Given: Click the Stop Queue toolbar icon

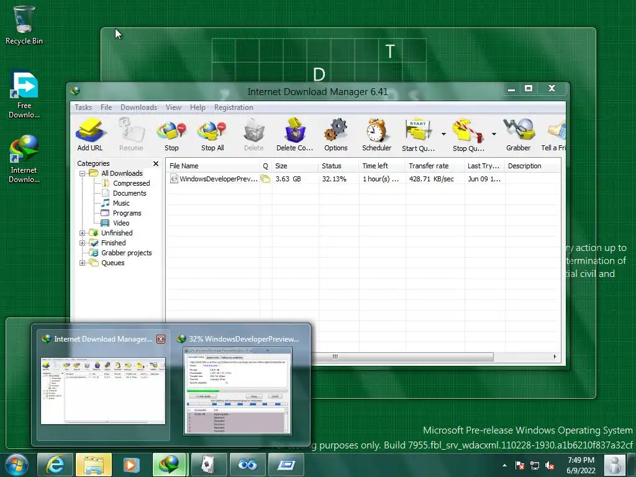Looking at the screenshot, I should click(468, 135).
